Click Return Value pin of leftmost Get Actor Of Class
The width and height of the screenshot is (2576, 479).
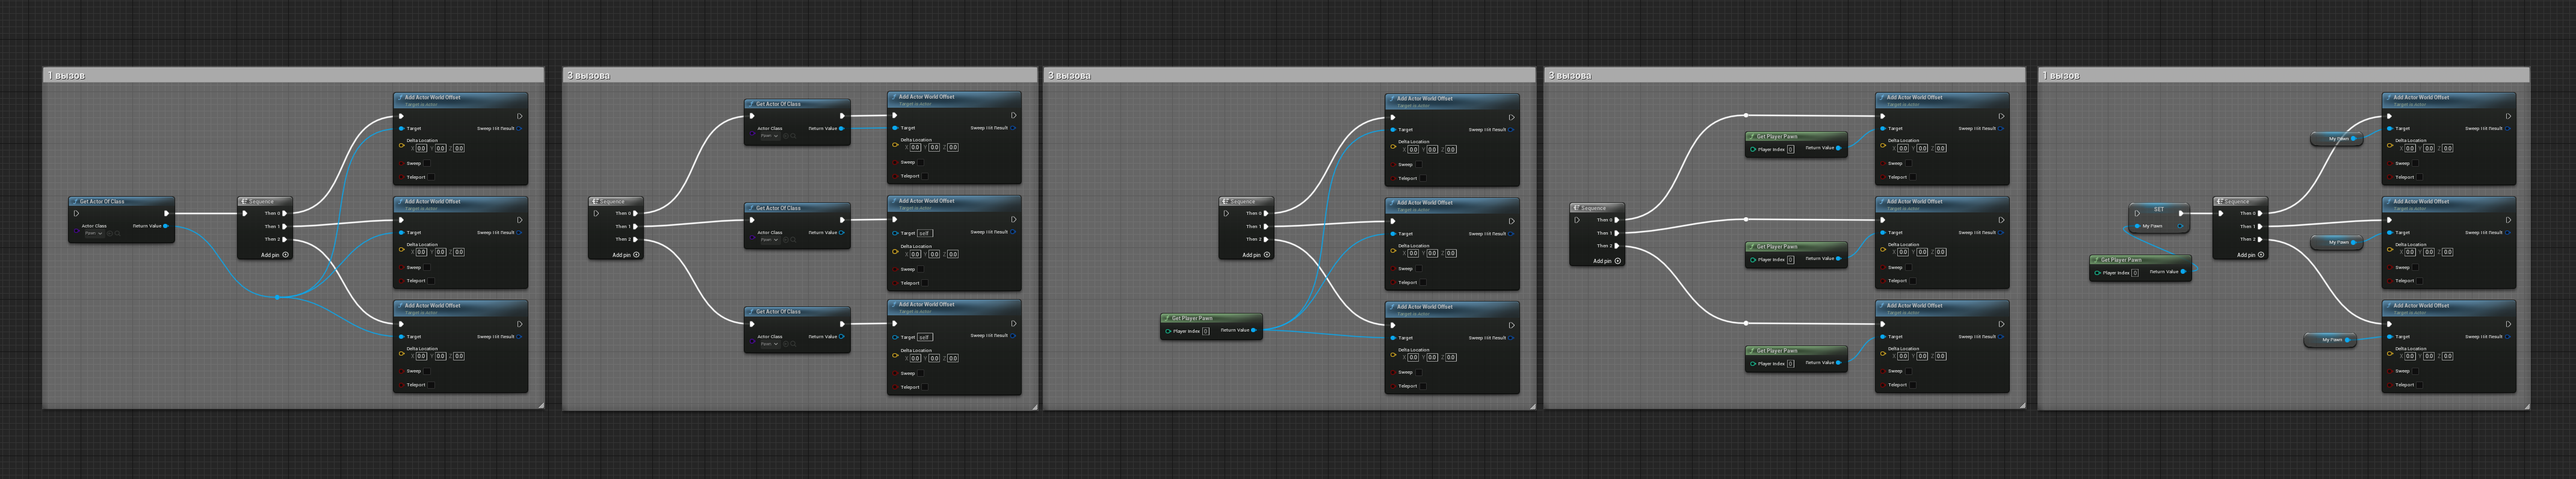tap(166, 226)
